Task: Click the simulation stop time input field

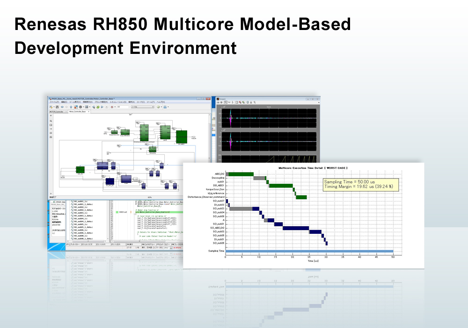Action: click(x=123, y=107)
